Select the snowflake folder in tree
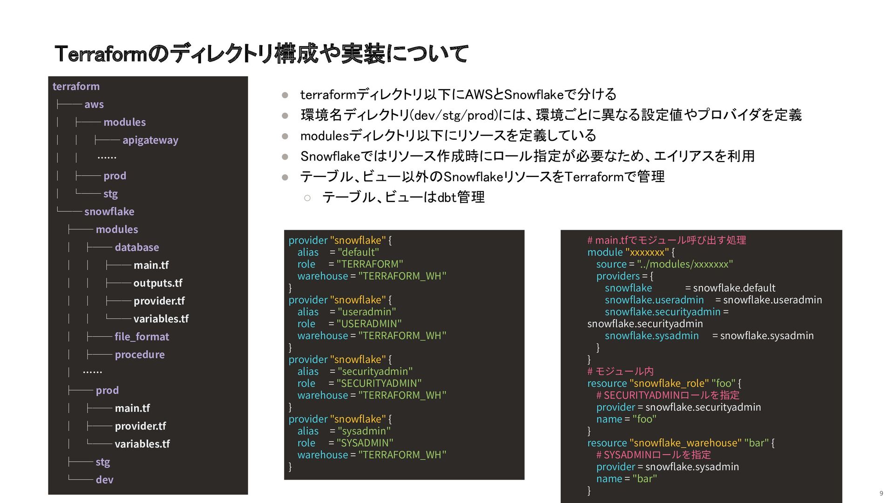894x503 pixels. pyautogui.click(x=109, y=211)
